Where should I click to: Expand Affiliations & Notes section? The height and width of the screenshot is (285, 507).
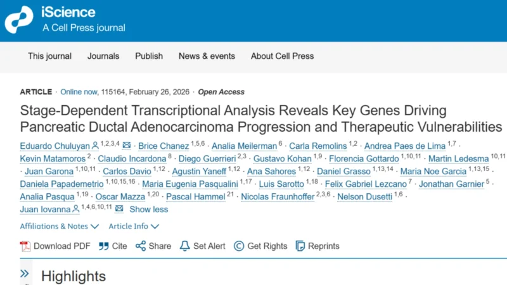(x=59, y=226)
